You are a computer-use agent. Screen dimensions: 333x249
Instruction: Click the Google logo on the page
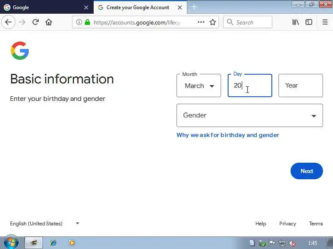tap(20, 51)
